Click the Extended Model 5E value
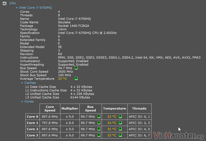Viewport: 206px width, 141px height. point(60,47)
